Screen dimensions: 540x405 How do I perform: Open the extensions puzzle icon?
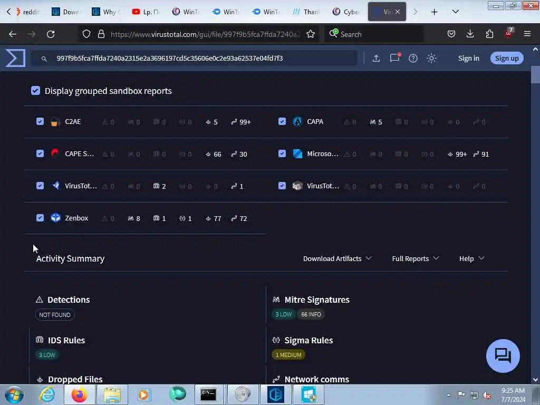[489, 34]
